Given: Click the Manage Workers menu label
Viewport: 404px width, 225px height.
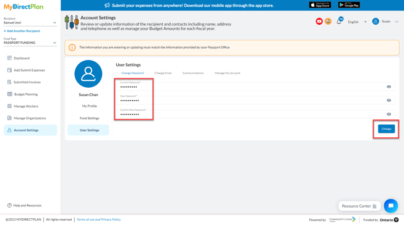Looking at the screenshot, I should [26, 106].
